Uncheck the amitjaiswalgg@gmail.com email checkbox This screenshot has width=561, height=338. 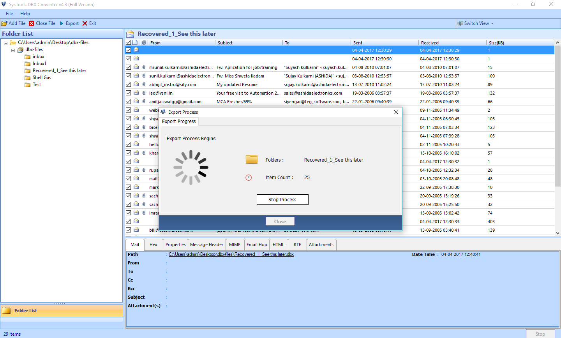click(x=128, y=101)
